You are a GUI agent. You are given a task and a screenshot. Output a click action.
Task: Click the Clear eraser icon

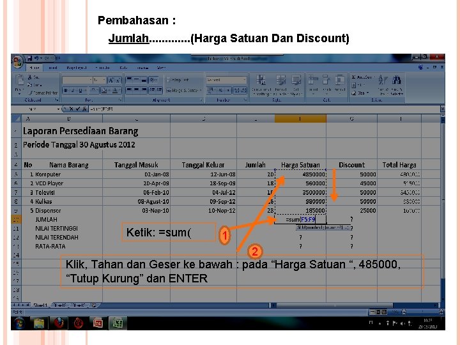point(354,93)
